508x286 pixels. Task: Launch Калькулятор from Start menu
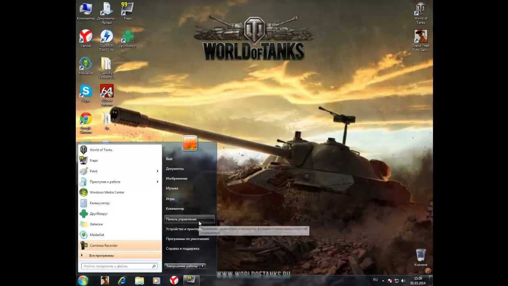(120, 203)
